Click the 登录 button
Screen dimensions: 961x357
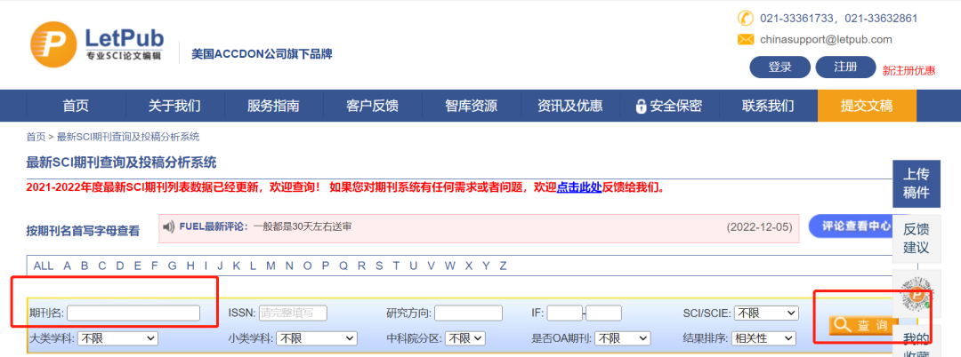point(779,67)
